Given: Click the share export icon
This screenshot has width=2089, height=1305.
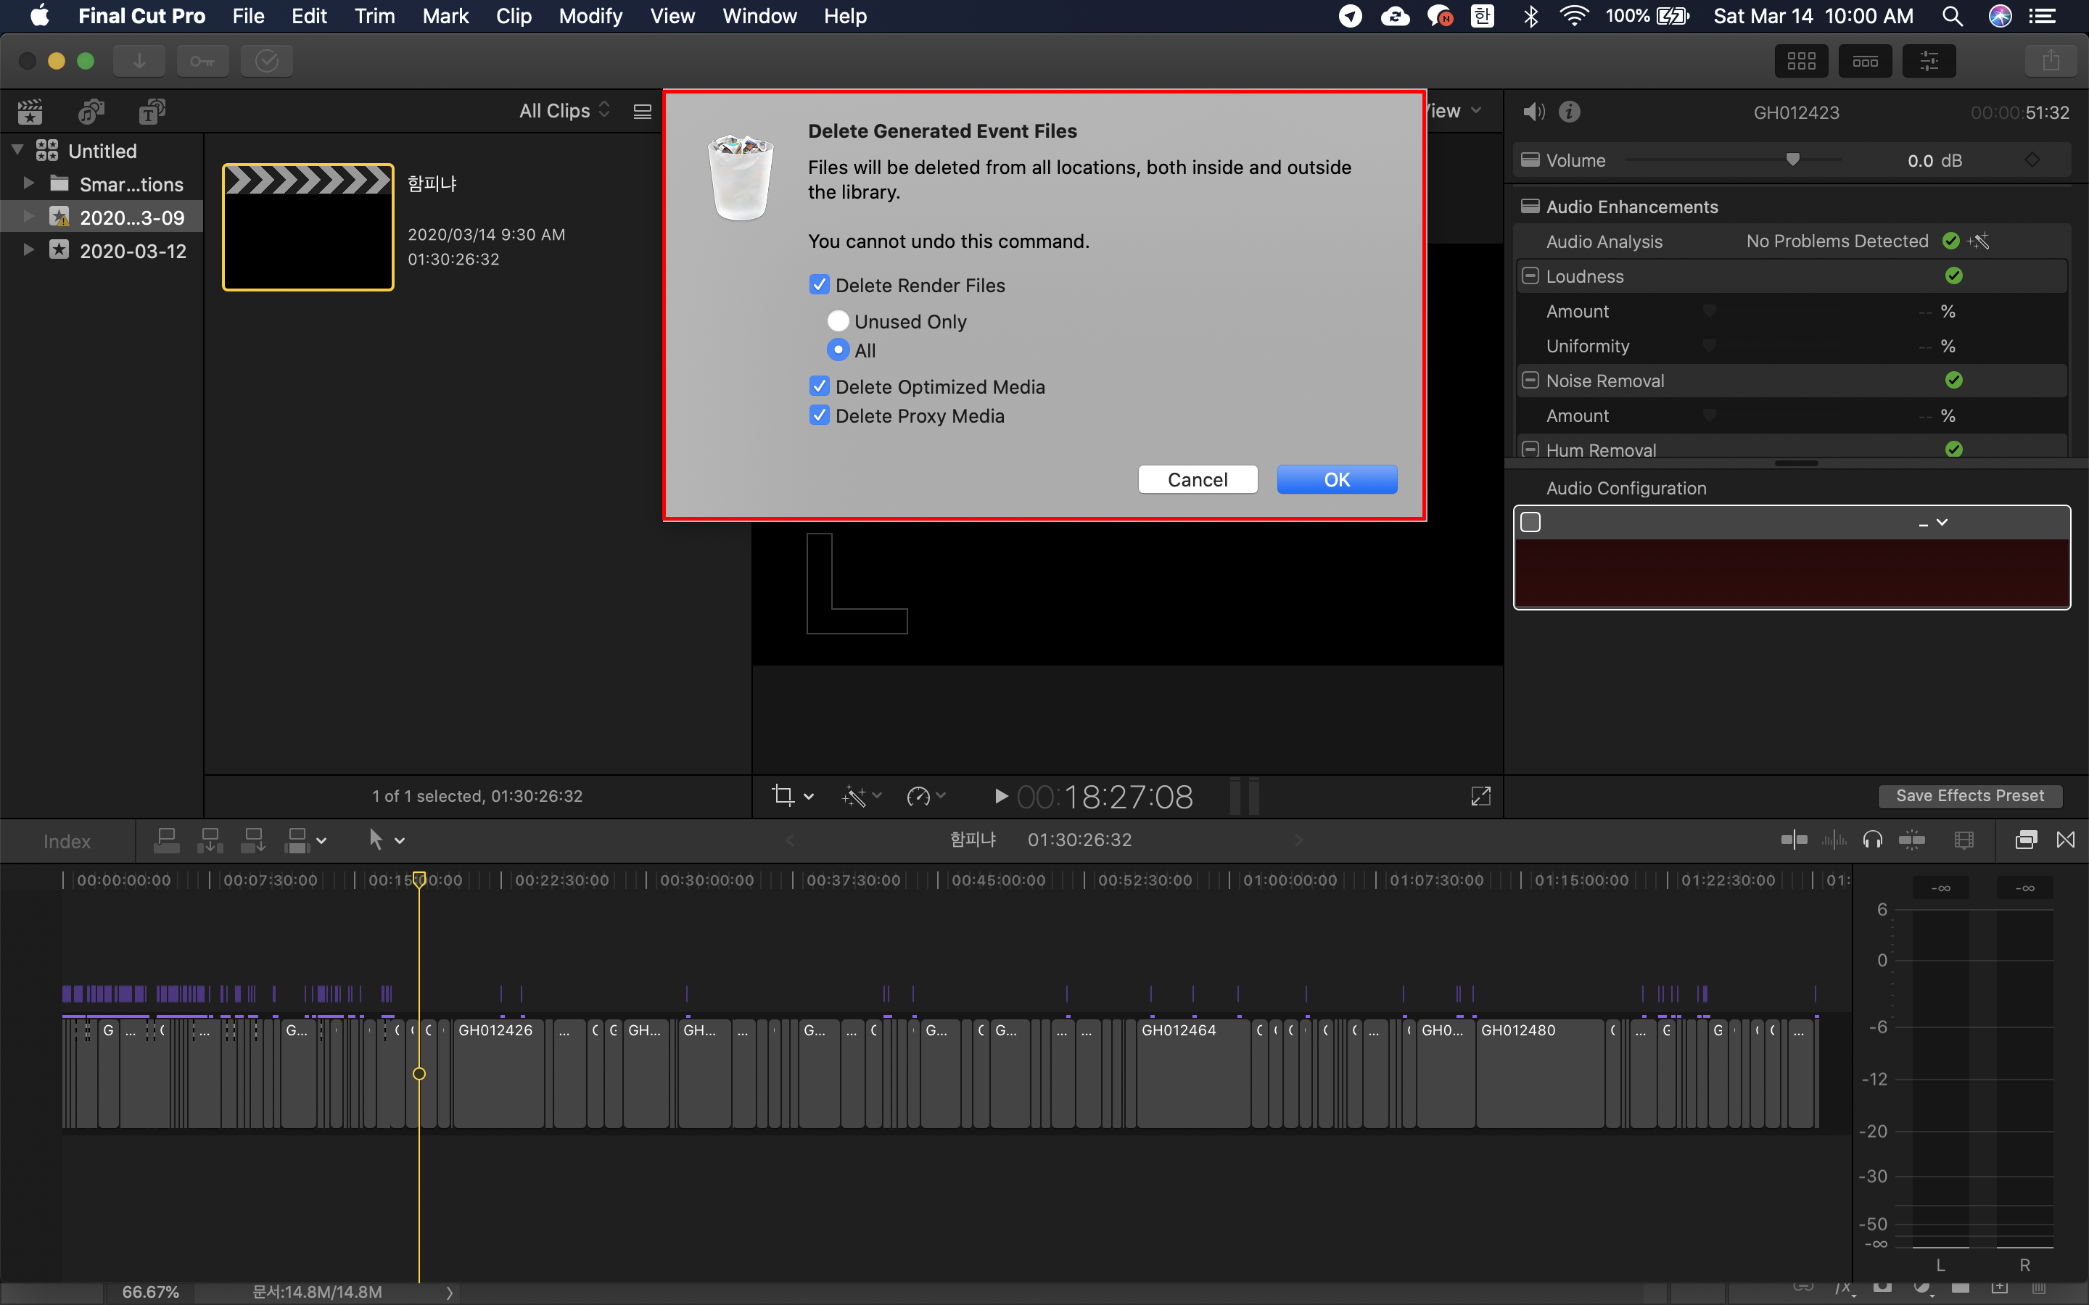Looking at the screenshot, I should [2051, 60].
